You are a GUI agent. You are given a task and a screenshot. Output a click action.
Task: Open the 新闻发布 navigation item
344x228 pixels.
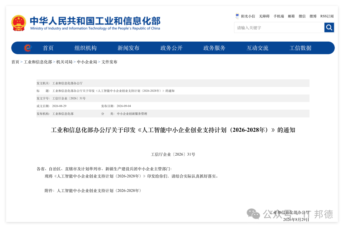(128, 48)
